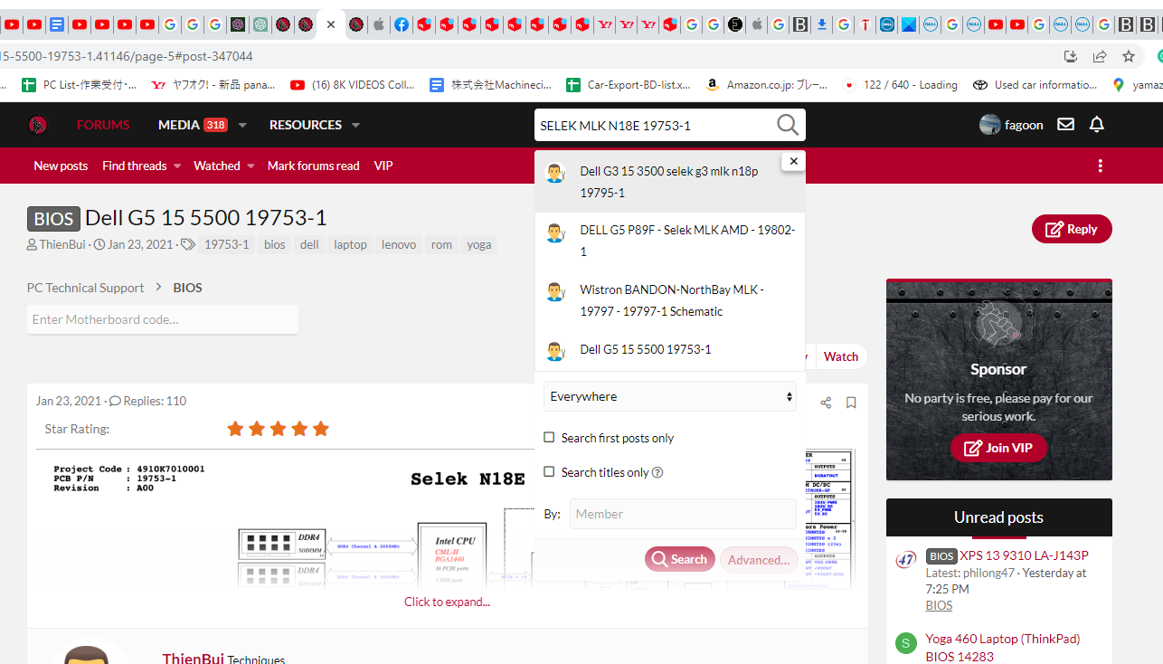The image size is (1163, 664).
Task: Click the Enter Motherboard code input field
Action: [x=162, y=319]
